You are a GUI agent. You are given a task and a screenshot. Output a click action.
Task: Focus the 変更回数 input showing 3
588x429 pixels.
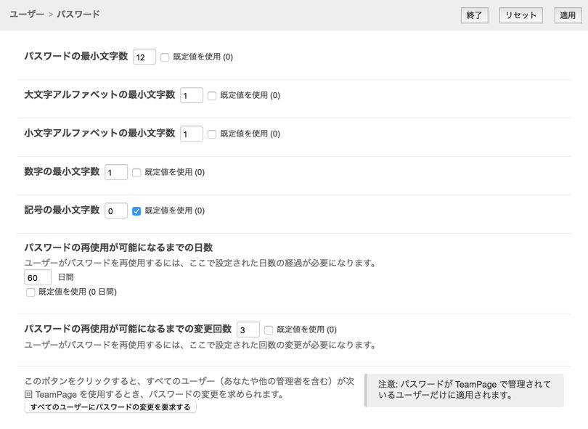(x=248, y=330)
